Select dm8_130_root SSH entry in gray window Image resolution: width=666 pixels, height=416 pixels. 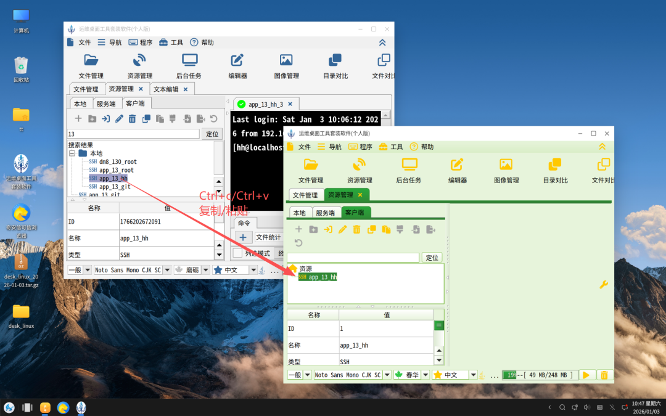113,161
